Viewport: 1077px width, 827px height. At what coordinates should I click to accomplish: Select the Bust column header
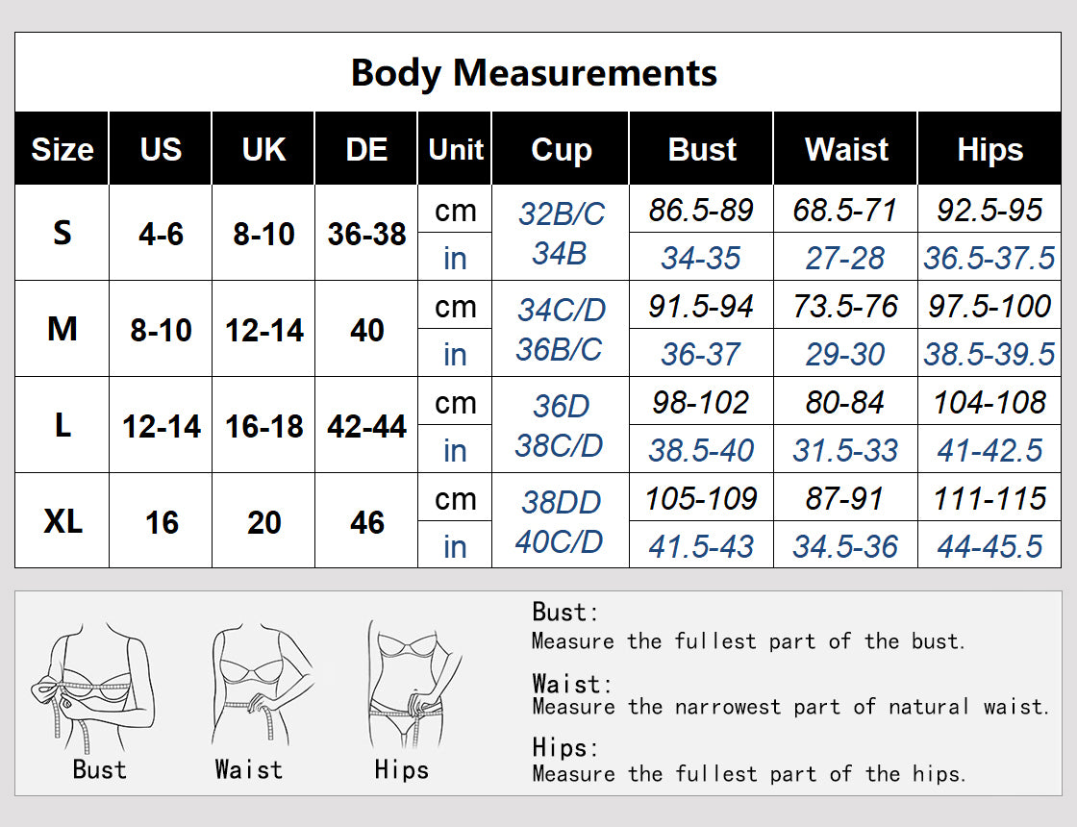[x=702, y=150]
